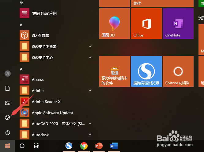Click the "Access" app name text
Image resolution: width=204 pixels, height=152 pixels.
pos(38,79)
